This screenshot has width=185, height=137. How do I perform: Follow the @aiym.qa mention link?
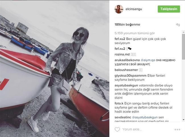148,60
